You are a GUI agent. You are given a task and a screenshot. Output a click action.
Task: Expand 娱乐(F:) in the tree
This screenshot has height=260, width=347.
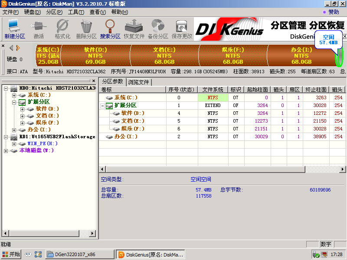(22, 123)
